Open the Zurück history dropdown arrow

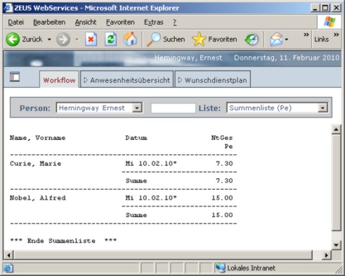pyautogui.click(x=49, y=39)
